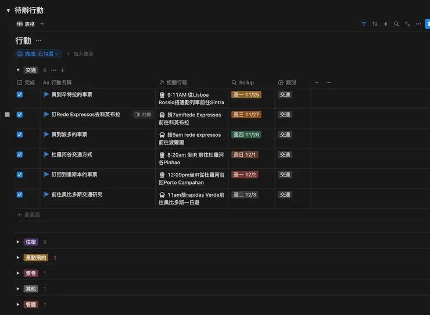Viewport: 430px width, 315px height.
Task: Click the bus icon of 搭9am rede expressos
Action: coord(162,135)
